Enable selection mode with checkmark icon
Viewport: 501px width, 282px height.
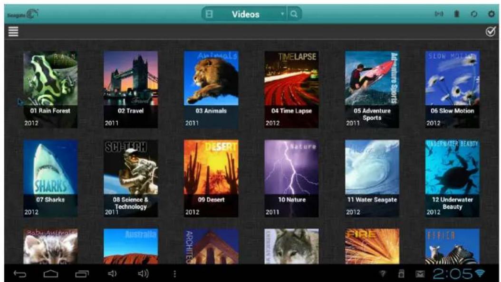[491, 32]
